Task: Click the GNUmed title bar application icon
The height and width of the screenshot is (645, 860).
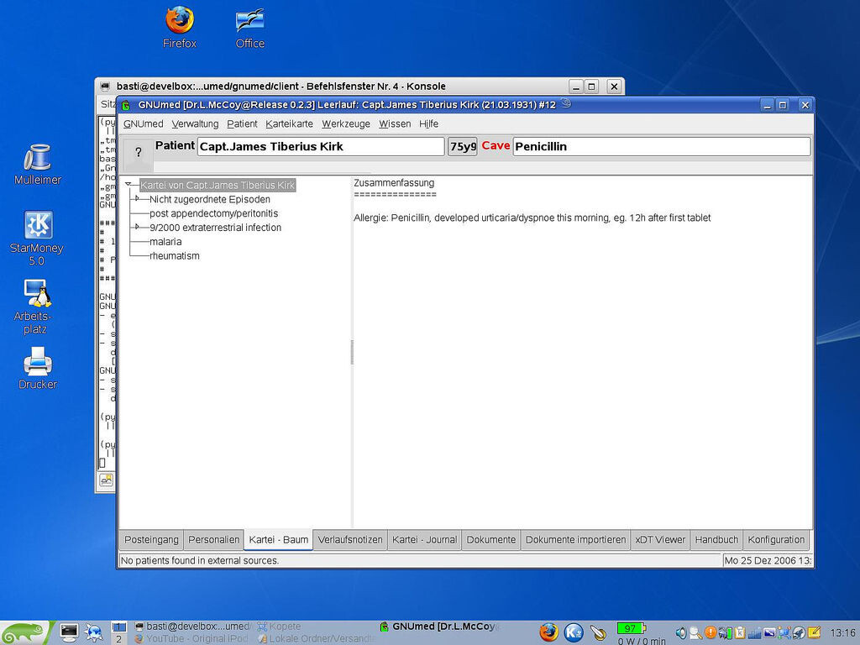Action: tap(126, 105)
